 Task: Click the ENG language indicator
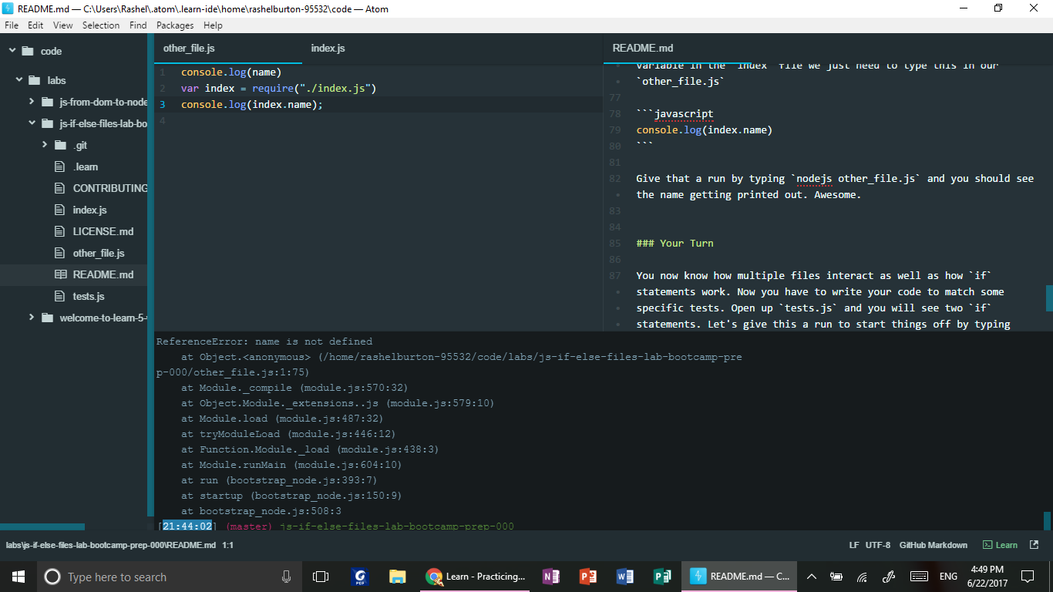tap(948, 576)
